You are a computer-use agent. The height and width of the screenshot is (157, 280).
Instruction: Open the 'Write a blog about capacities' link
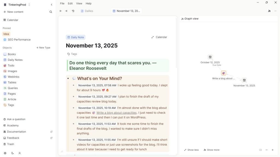(x=116, y=113)
